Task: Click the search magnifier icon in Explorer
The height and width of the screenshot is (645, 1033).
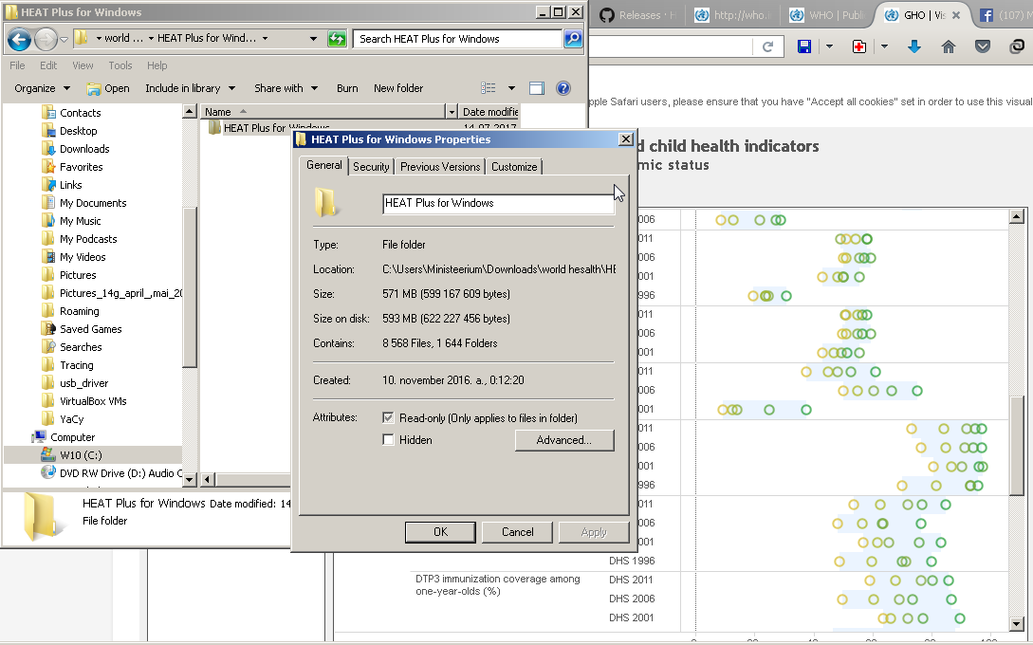Action: (x=573, y=39)
